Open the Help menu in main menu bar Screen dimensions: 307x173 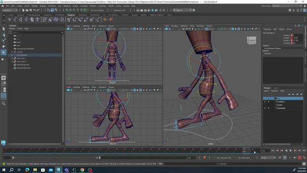tap(133, 6)
